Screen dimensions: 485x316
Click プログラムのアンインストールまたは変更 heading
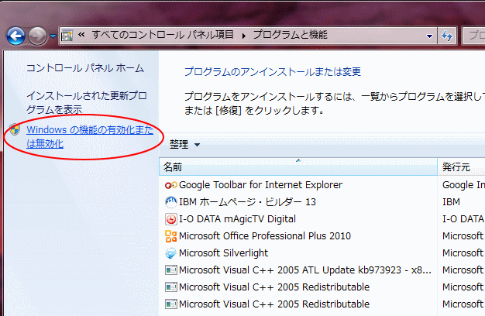[x=273, y=72]
